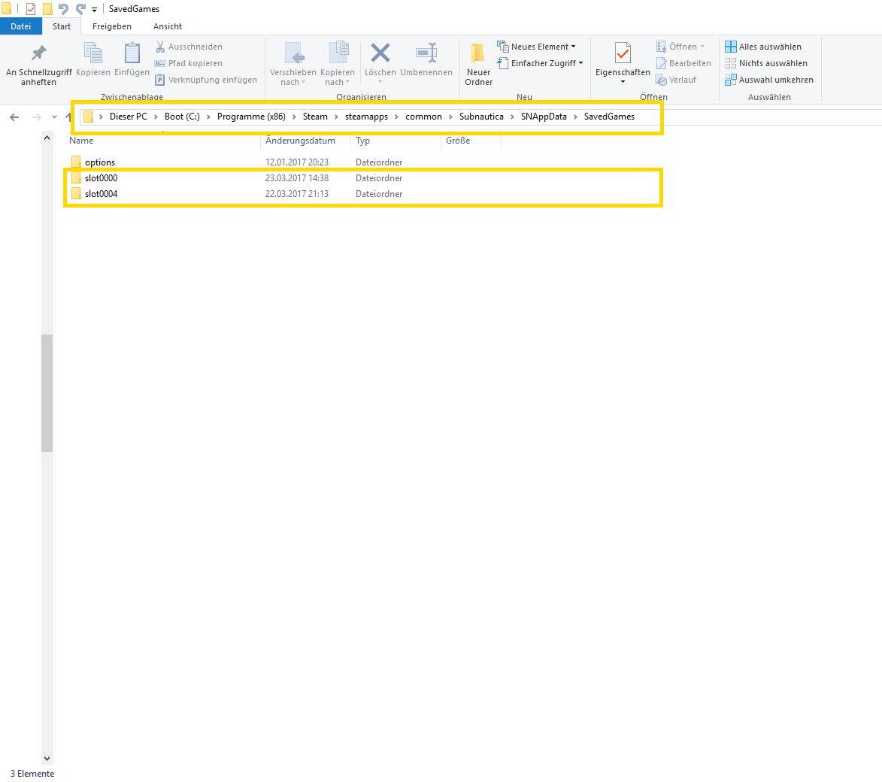Click Auswahl umkehren in ribbon
This screenshot has height=782, width=882.
pos(769,80)
